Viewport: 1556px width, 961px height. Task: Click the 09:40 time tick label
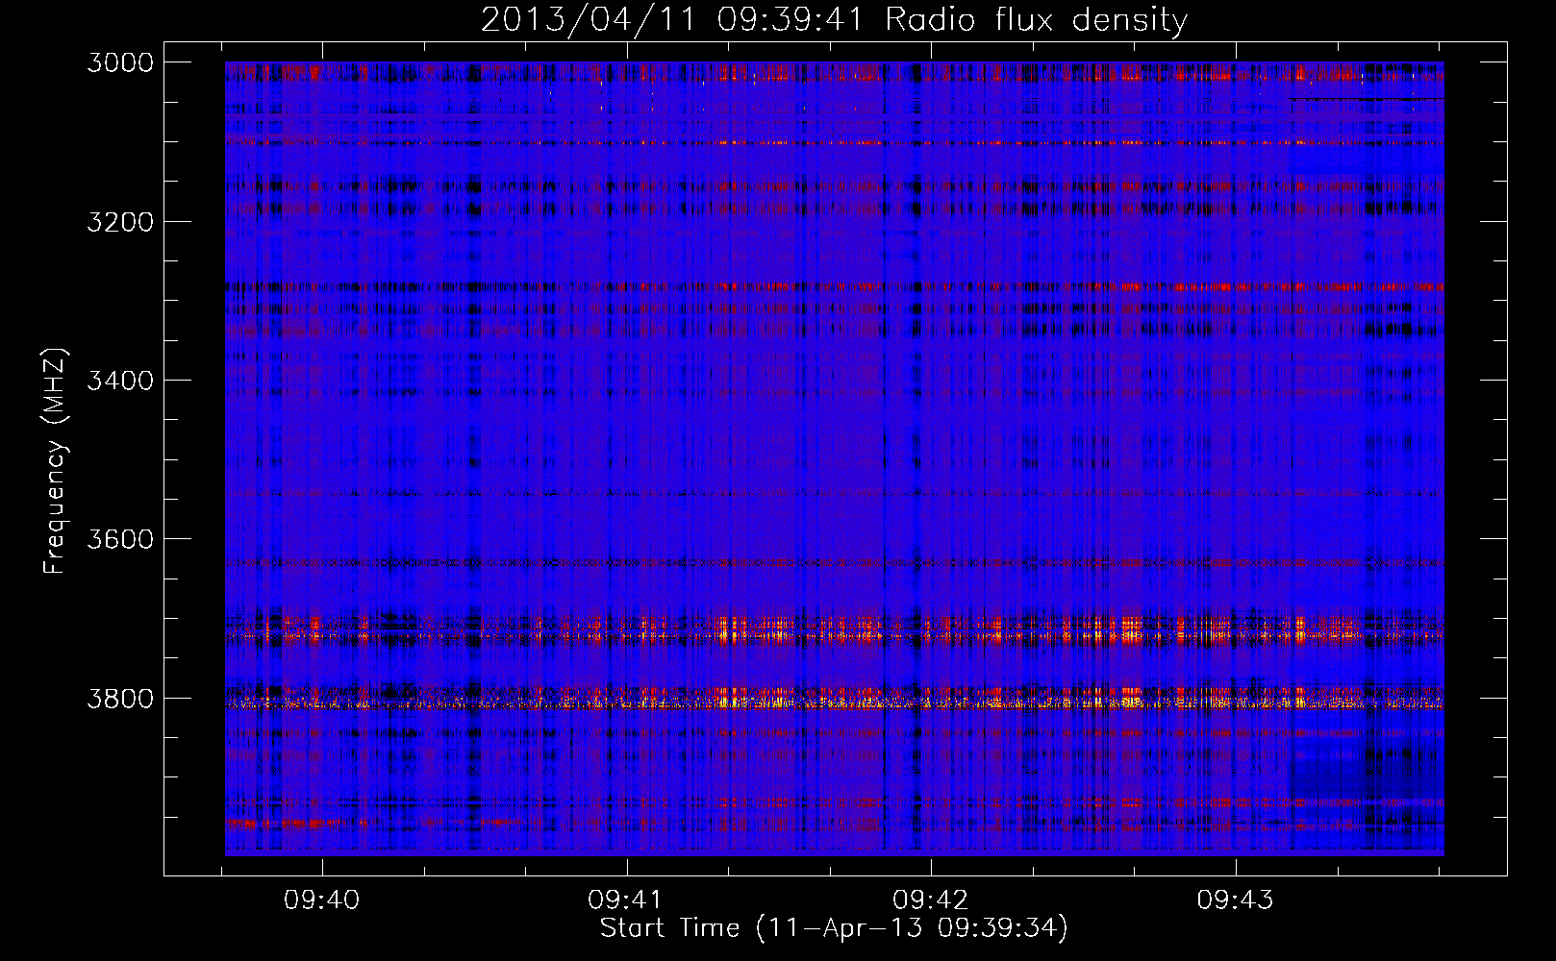point(321,899)
